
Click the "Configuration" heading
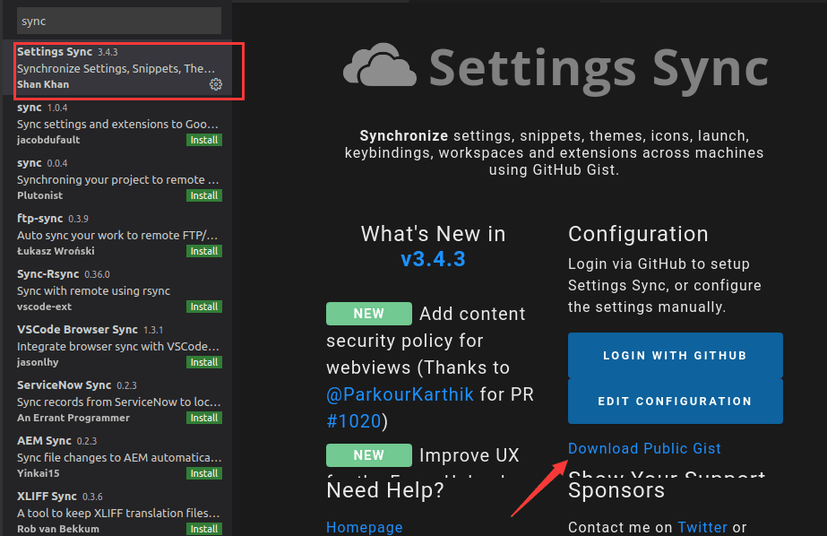[638, 234]
